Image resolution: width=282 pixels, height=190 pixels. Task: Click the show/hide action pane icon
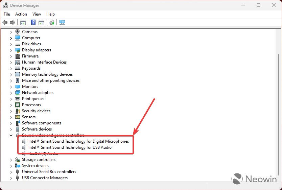coord(41,23)
